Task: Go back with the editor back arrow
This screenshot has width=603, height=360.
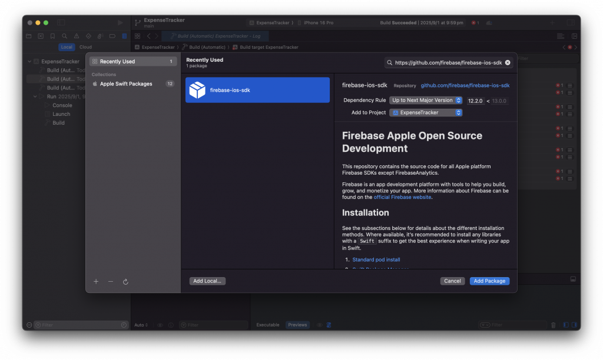Action: [149, 36]
